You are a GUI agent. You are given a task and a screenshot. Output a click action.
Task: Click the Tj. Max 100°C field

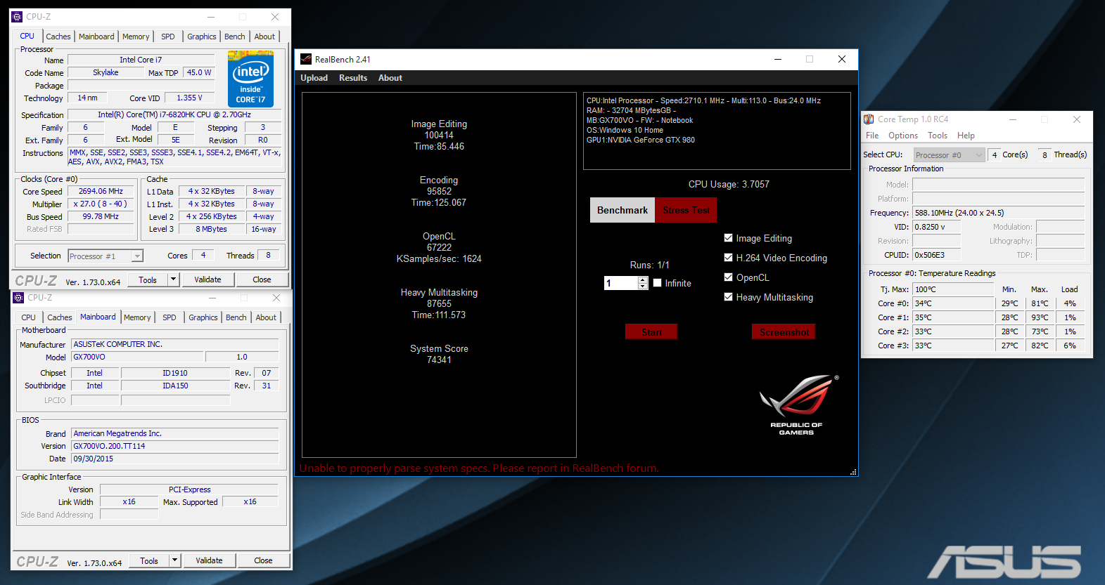click(x=953, y=289)
